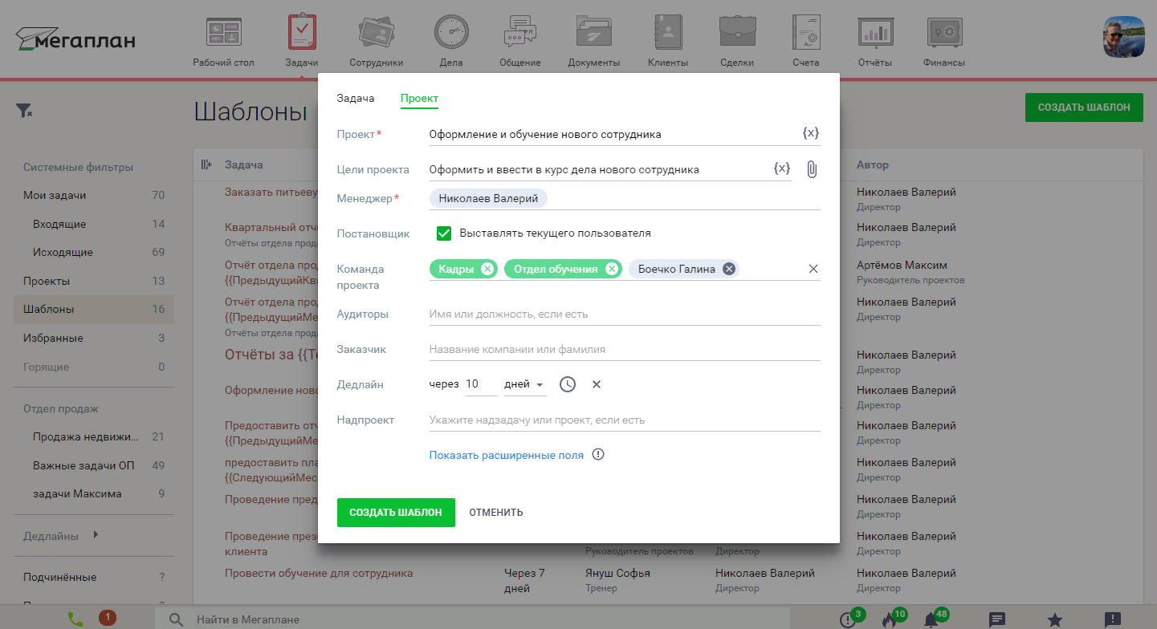Remove Кадры tag from project team
Screen dimensions: 1157x629
point(487,269)
